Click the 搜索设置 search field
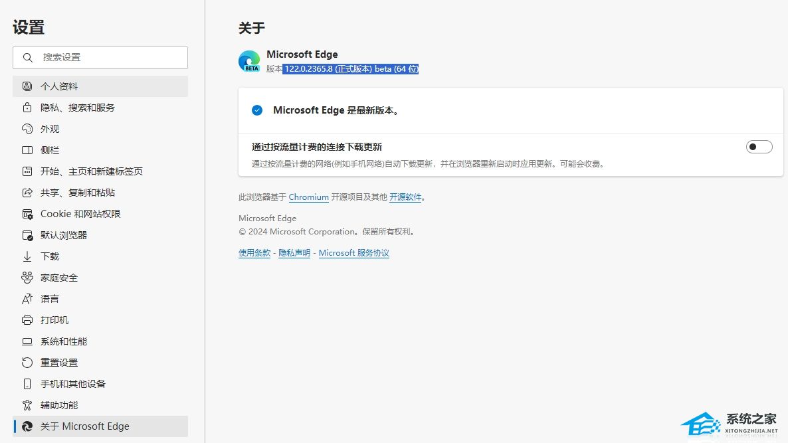Viewport: 788px width, 443px height. [x=106, y=58]
